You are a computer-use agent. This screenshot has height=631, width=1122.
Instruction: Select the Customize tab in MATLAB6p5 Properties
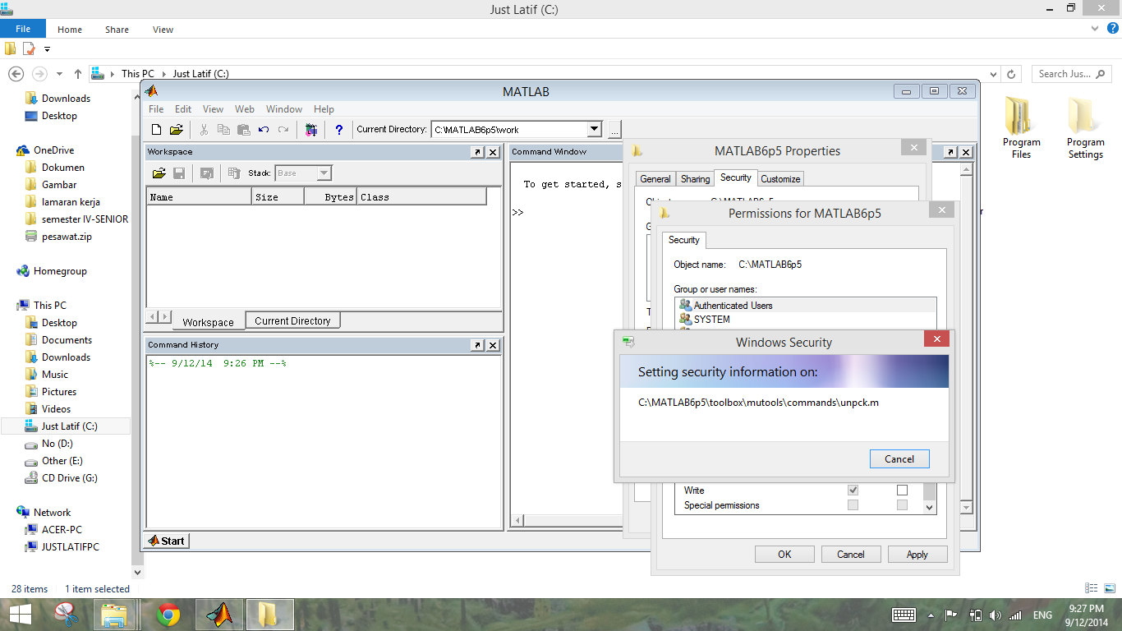[780, 179]
